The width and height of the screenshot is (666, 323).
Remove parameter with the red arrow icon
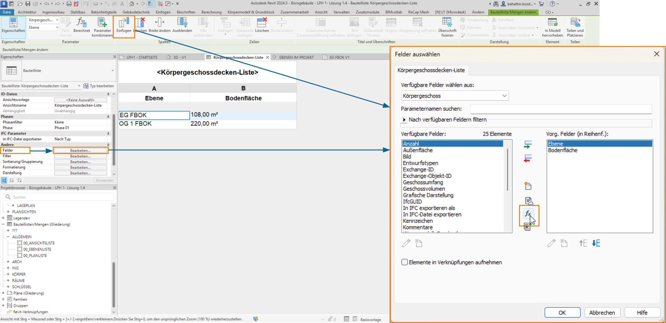click(x=528, y=158)
